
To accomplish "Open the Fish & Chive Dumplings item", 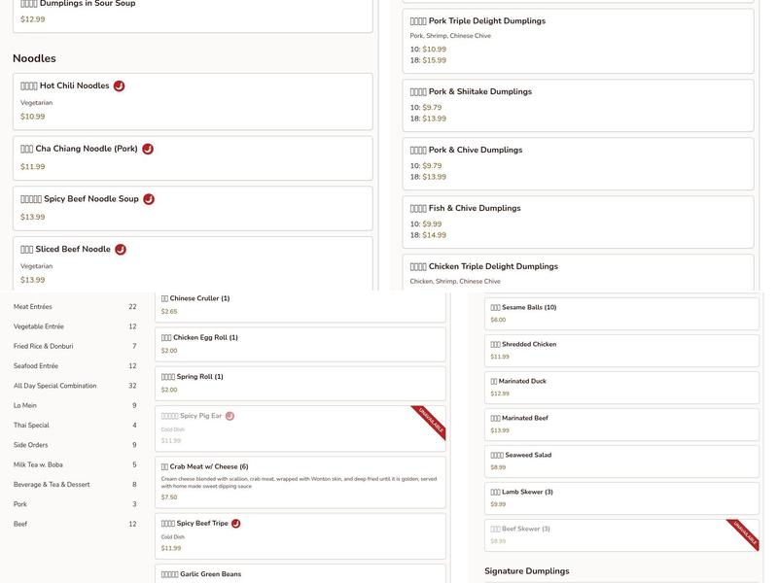I will click(x=578, y=222).
